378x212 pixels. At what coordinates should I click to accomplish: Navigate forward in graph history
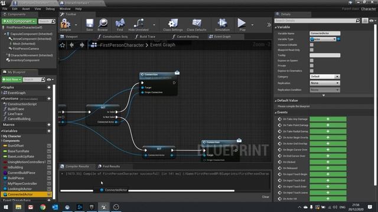tap(82, 45)
